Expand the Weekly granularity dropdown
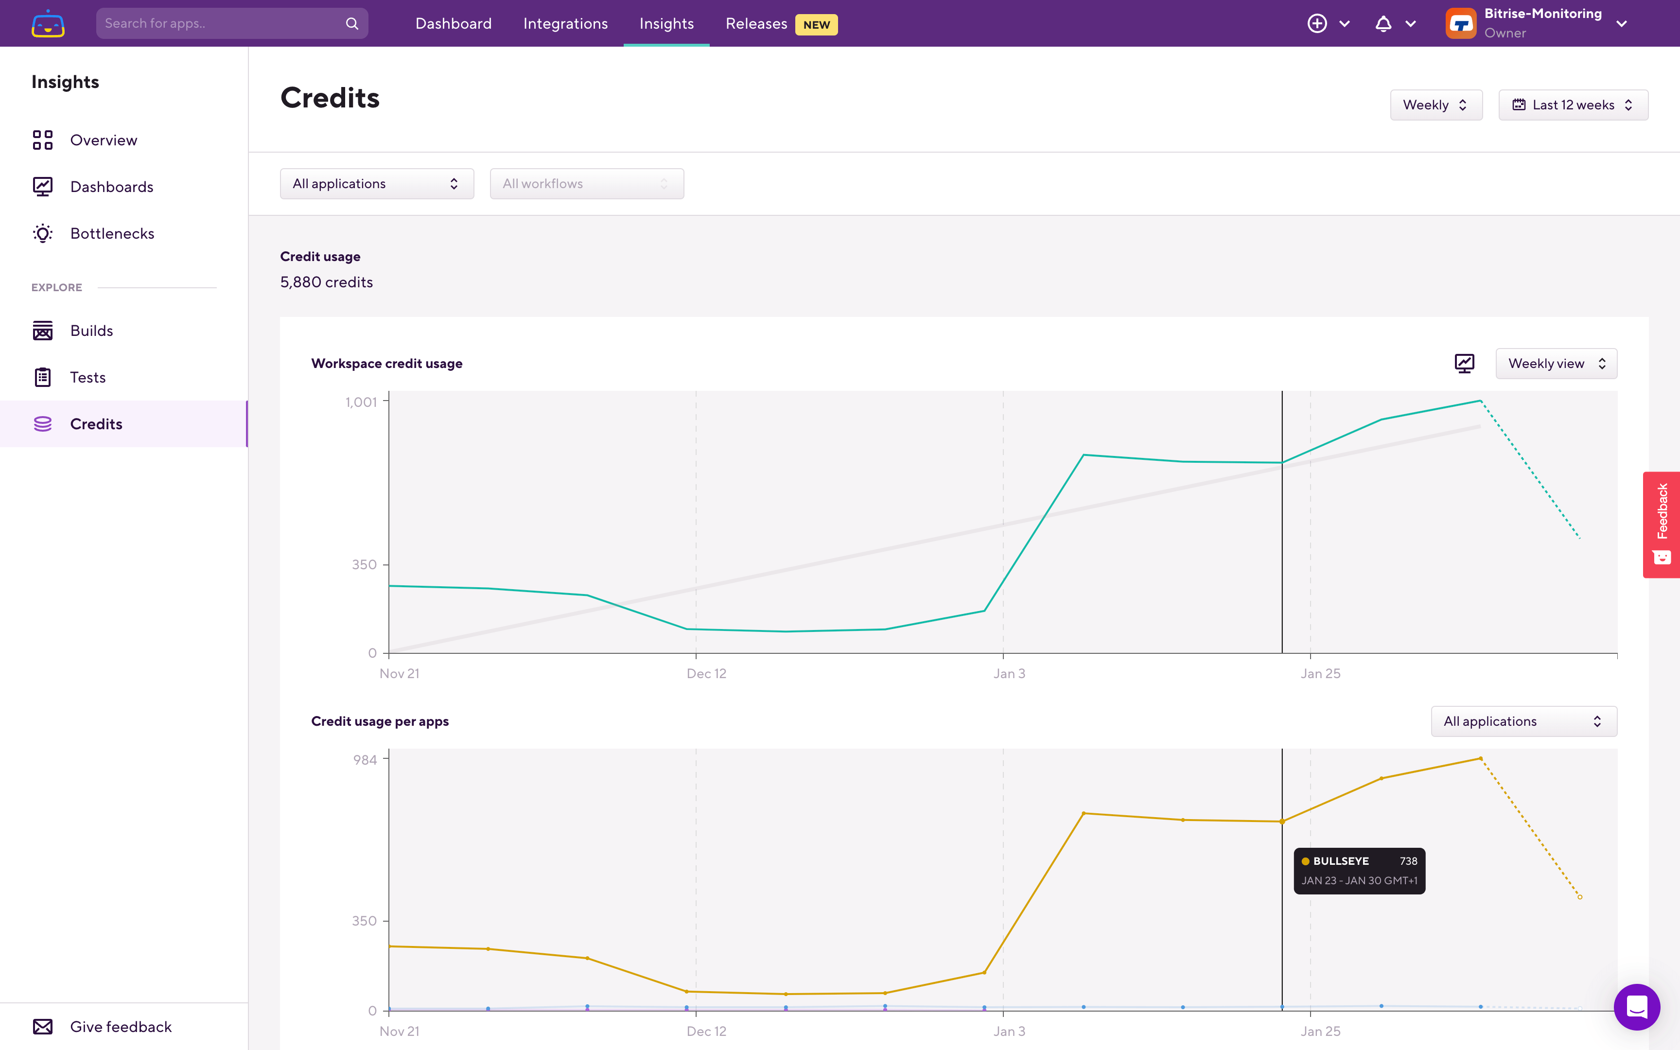The width and height of the screenshot is (1680, 1050). pyautogui.click(x=1435, y=105)
